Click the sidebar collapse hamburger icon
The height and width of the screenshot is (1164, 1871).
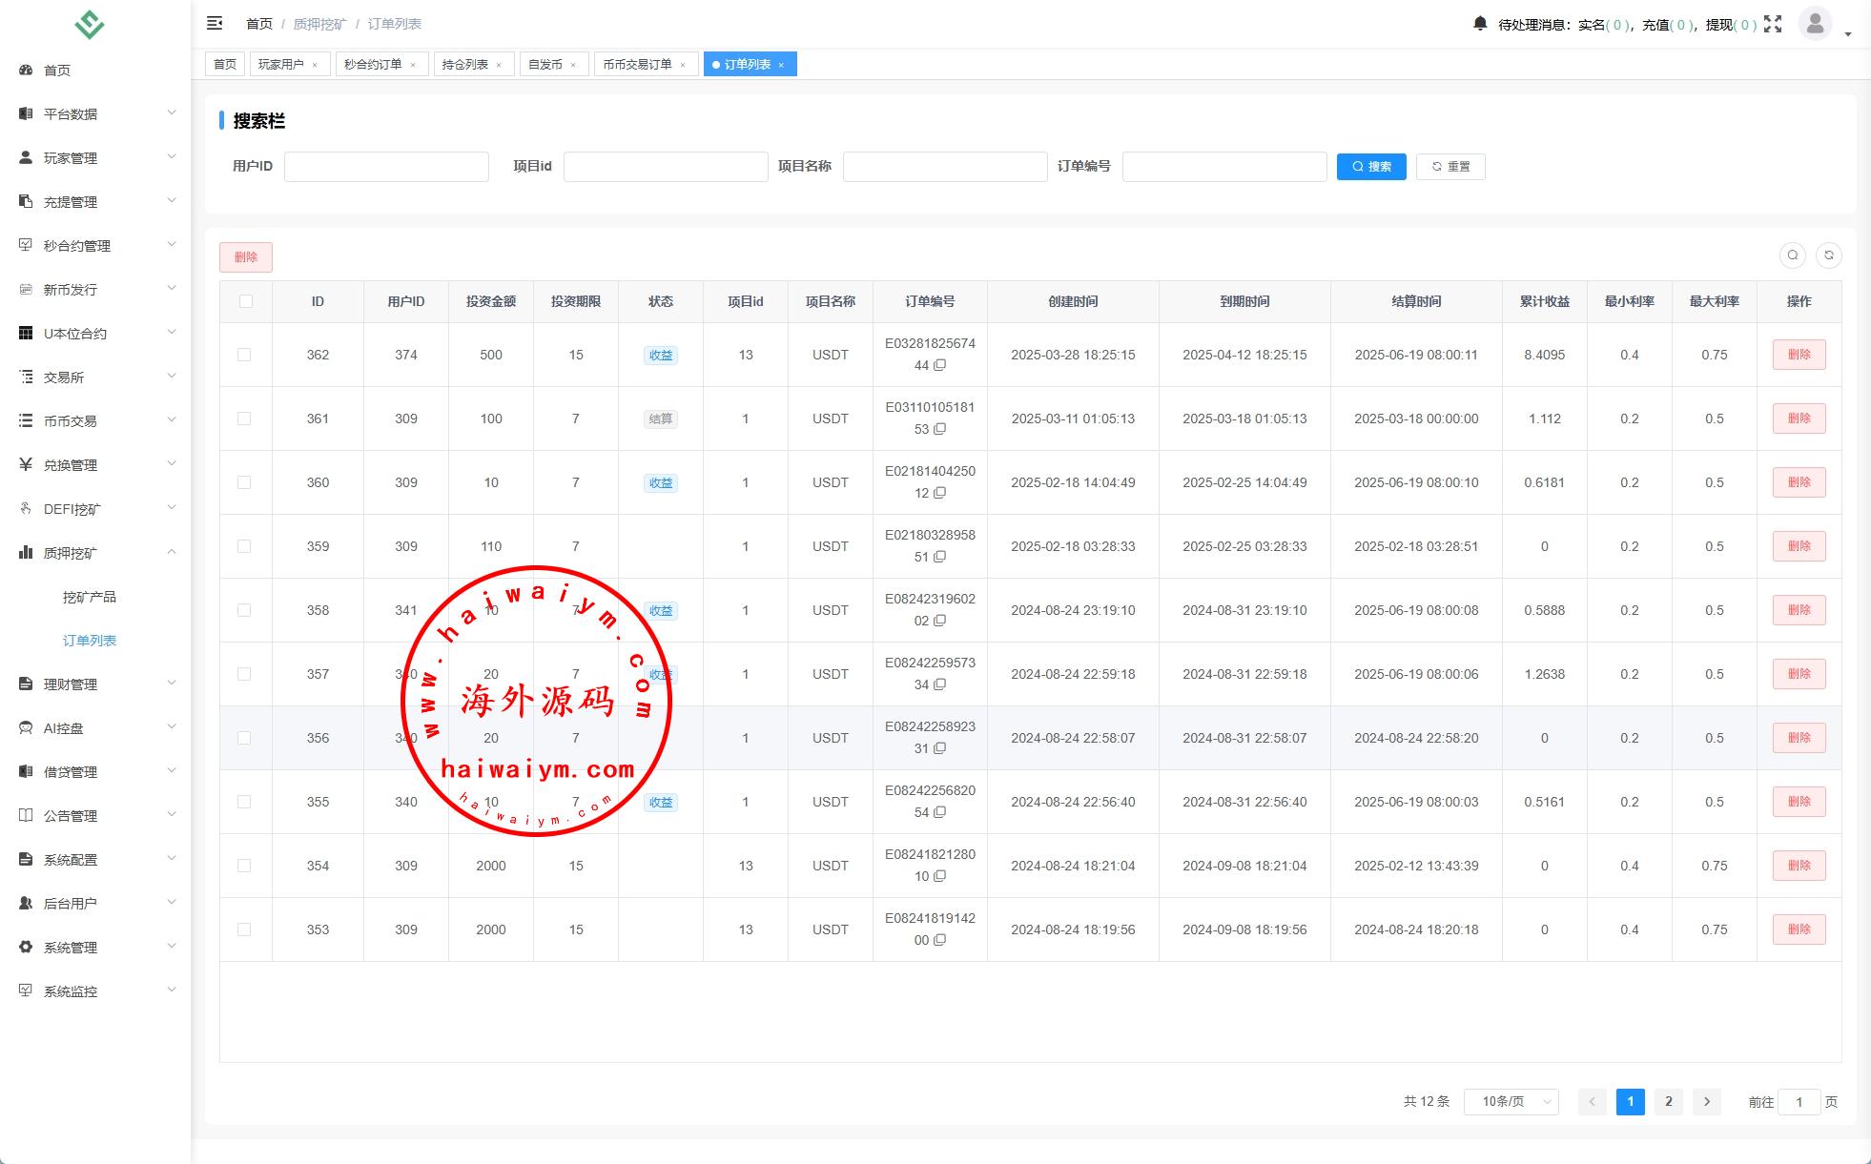[x=215, y=23]
